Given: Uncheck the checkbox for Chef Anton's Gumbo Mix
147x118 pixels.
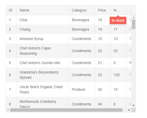Looking at the screenshot, I should tap(130, 62).
